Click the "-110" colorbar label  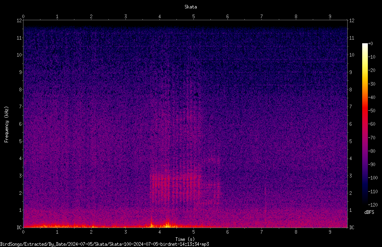tap(373, 192)
